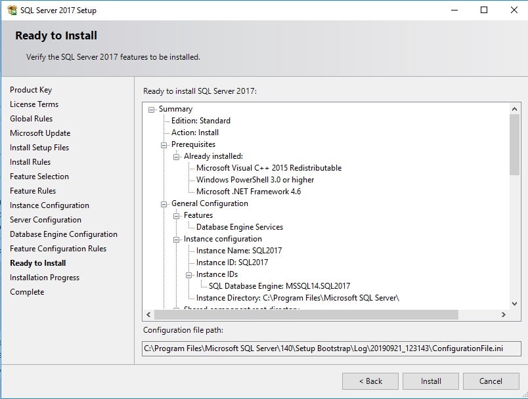Collapse the General Configuration node

164,204
